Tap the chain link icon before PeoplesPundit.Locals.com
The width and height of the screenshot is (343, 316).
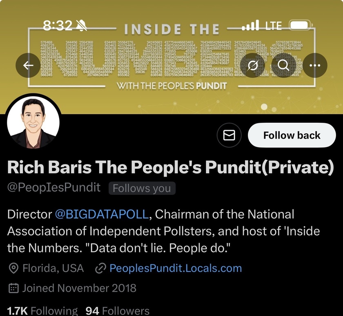[x=100, y=268]
